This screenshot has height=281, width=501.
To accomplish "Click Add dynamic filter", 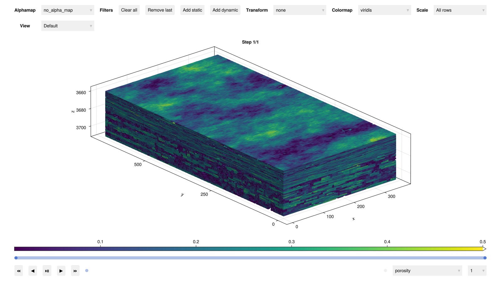I will [x=225, y=10].
